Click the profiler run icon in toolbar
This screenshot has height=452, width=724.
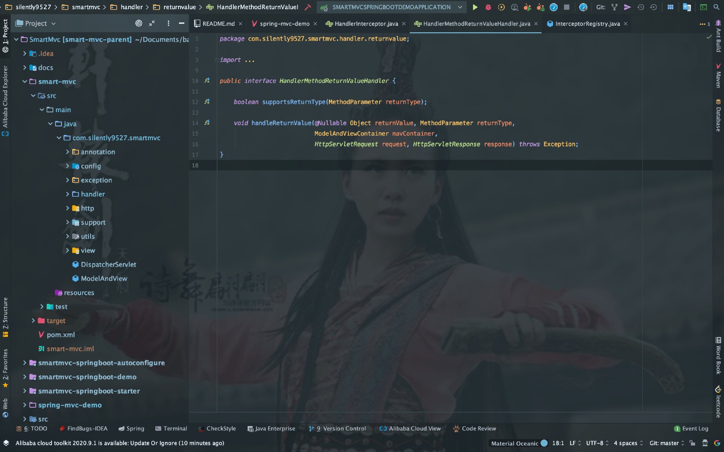click(x=515, y=7)
